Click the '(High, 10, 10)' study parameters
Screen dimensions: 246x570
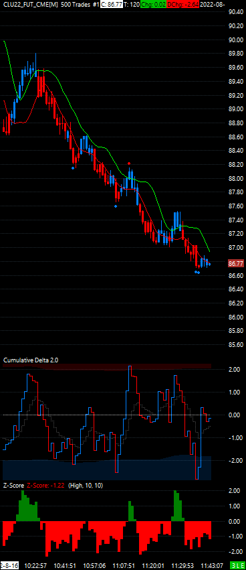86,486
